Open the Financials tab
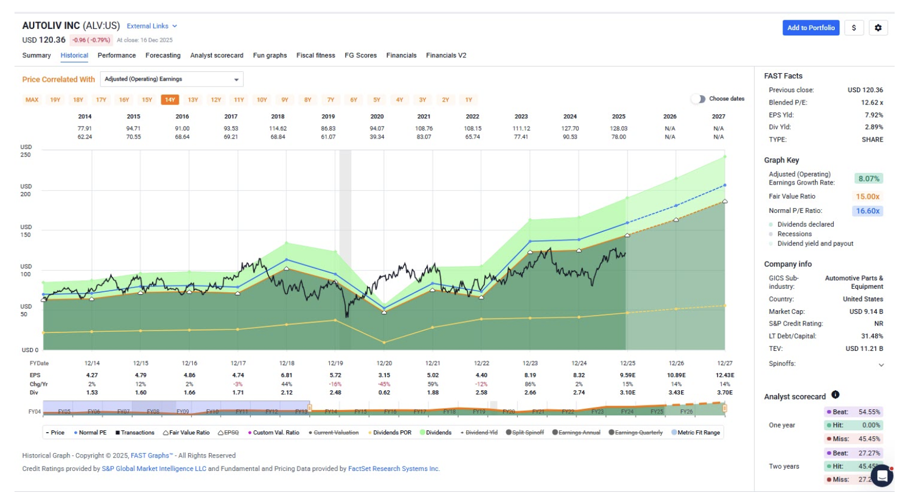Screen dimensions: 908x500 [x=401, y=56]
